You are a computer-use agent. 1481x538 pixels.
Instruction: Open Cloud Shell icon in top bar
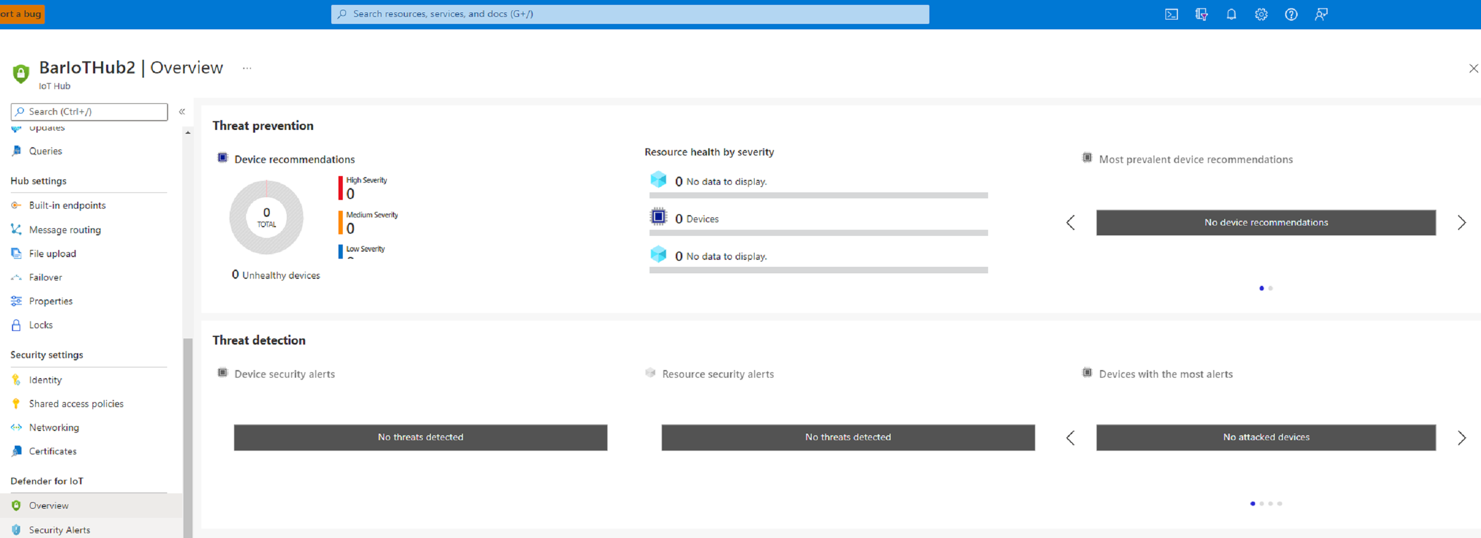click(1171, 14)
